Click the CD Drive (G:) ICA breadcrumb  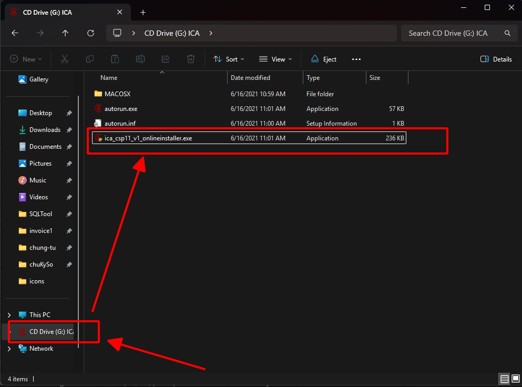172,33
